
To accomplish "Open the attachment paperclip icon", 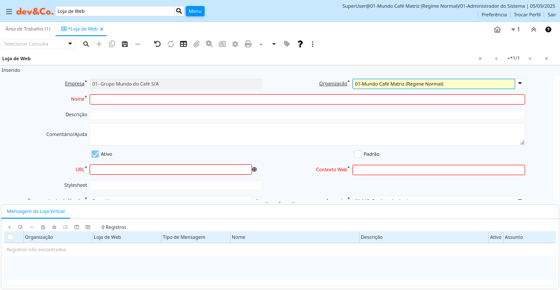I will pos(196,44).
